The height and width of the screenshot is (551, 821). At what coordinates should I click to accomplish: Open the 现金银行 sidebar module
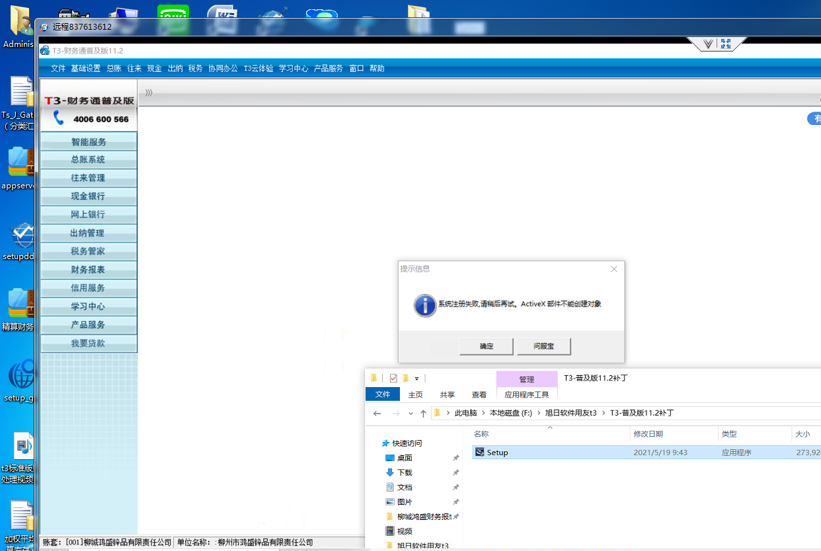(89, 196)
